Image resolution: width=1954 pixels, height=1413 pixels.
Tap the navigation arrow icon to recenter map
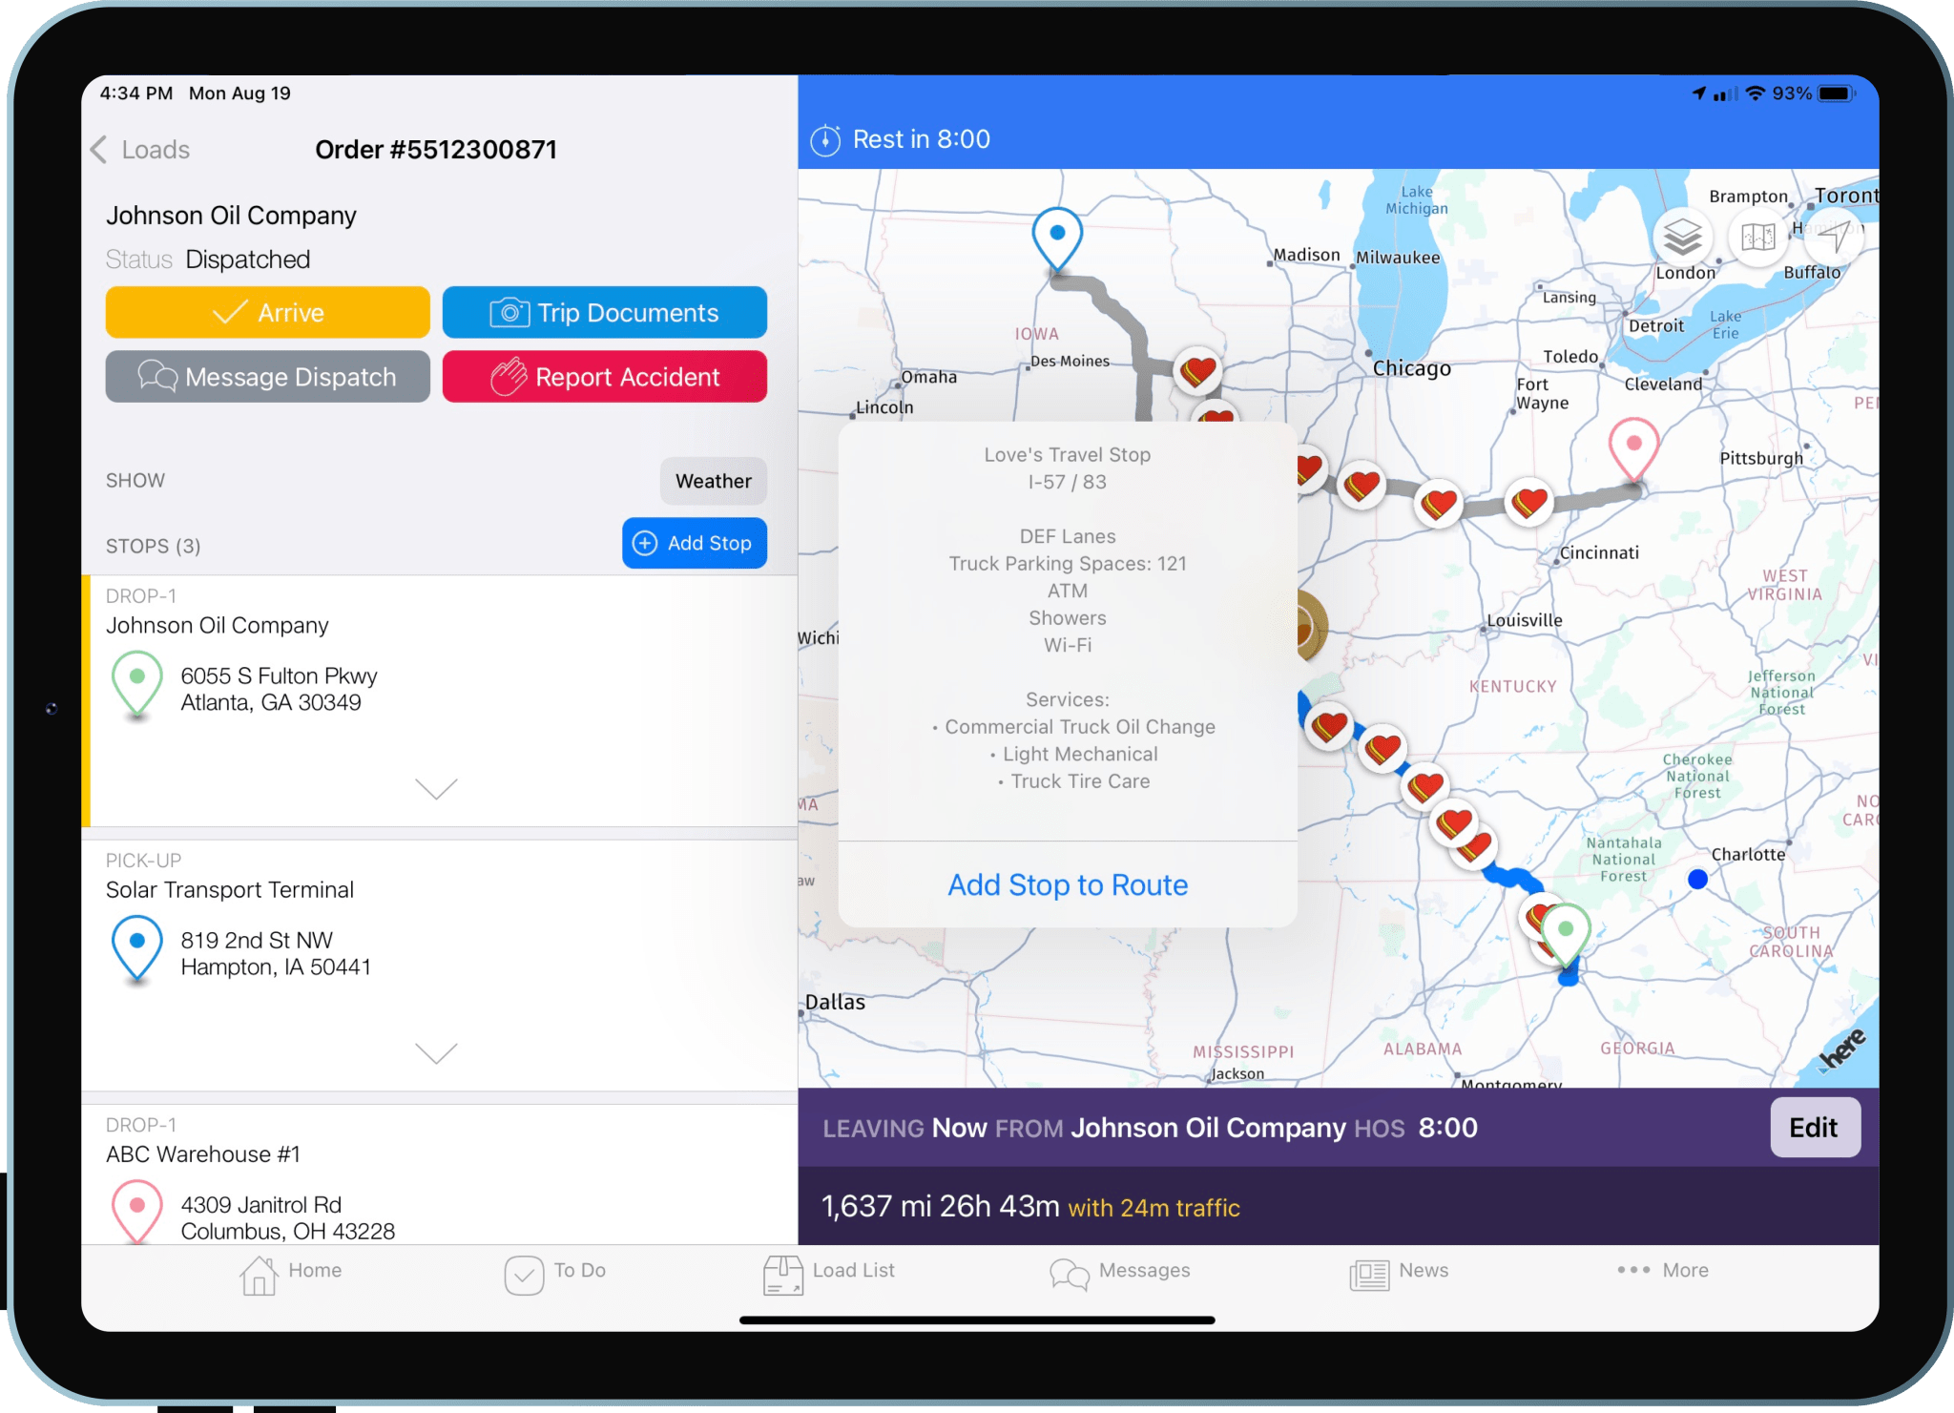(x=1834, y=238)
